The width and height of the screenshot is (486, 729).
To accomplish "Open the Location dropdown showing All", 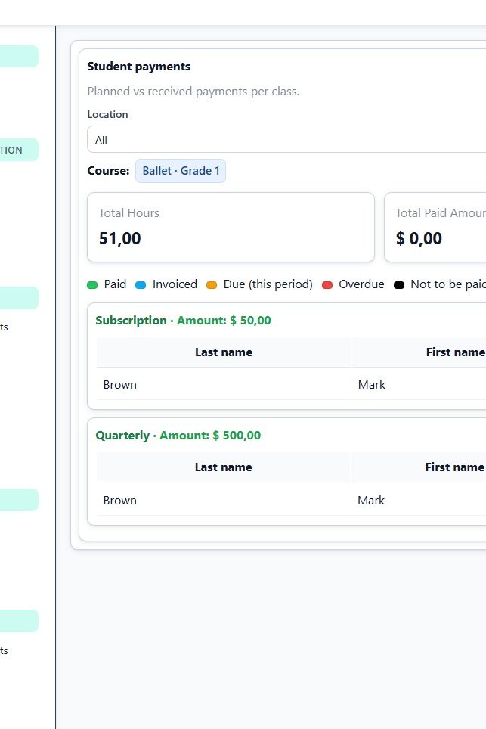I will coord(286,140).
